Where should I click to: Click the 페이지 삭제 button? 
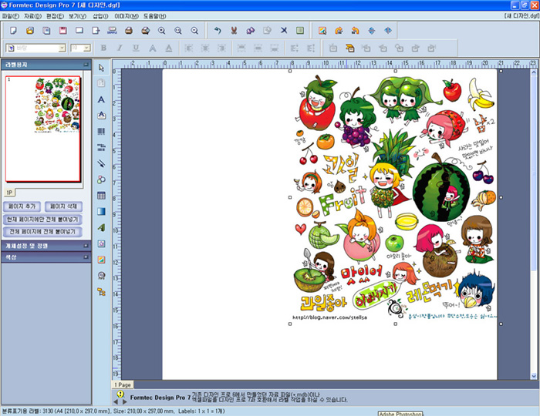click(x=63, y=206)
